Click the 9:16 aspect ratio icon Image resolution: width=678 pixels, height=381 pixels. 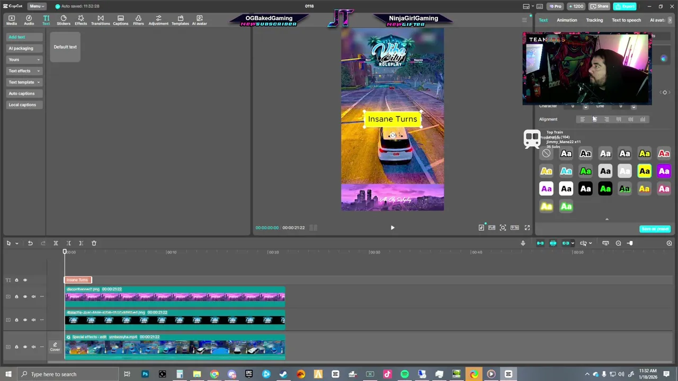tap(514, 228)
